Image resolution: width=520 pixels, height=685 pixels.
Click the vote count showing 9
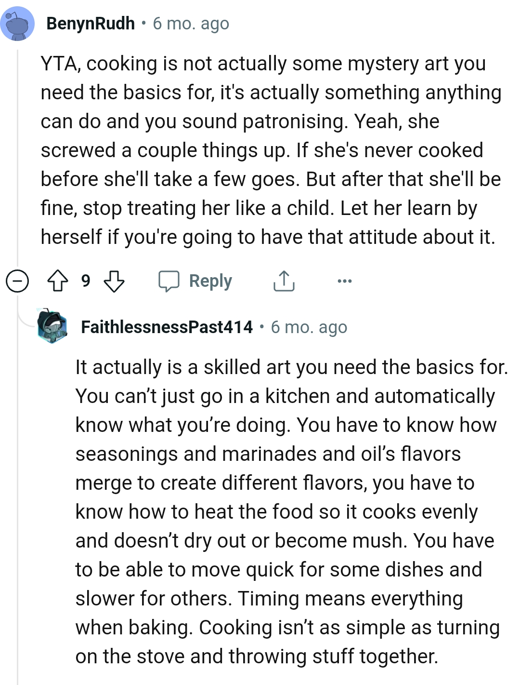pyautogui.click(x=86, y=281)
